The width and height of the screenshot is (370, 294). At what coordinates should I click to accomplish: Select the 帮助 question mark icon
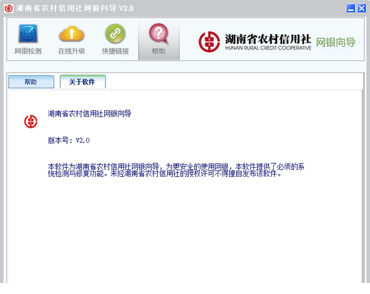coord(158,39)
